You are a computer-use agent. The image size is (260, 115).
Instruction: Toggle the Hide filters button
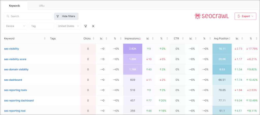(x=66, y=16)
